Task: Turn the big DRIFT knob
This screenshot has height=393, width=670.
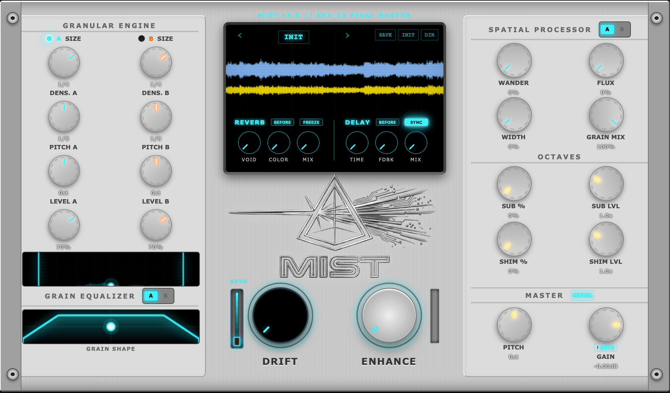Action: tap(280, 315)
